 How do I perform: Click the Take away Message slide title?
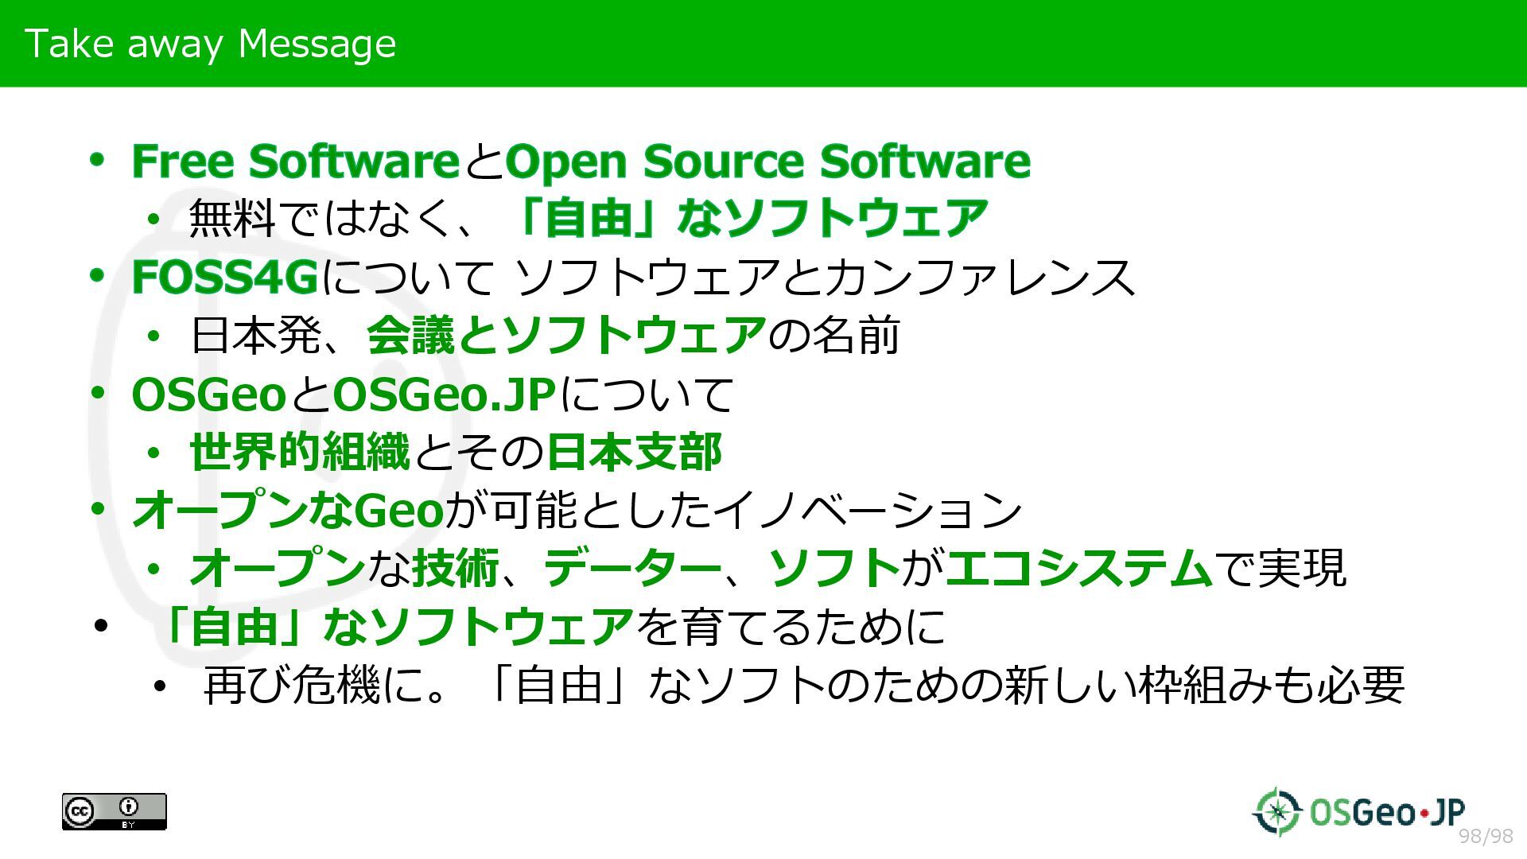point(210,43)
